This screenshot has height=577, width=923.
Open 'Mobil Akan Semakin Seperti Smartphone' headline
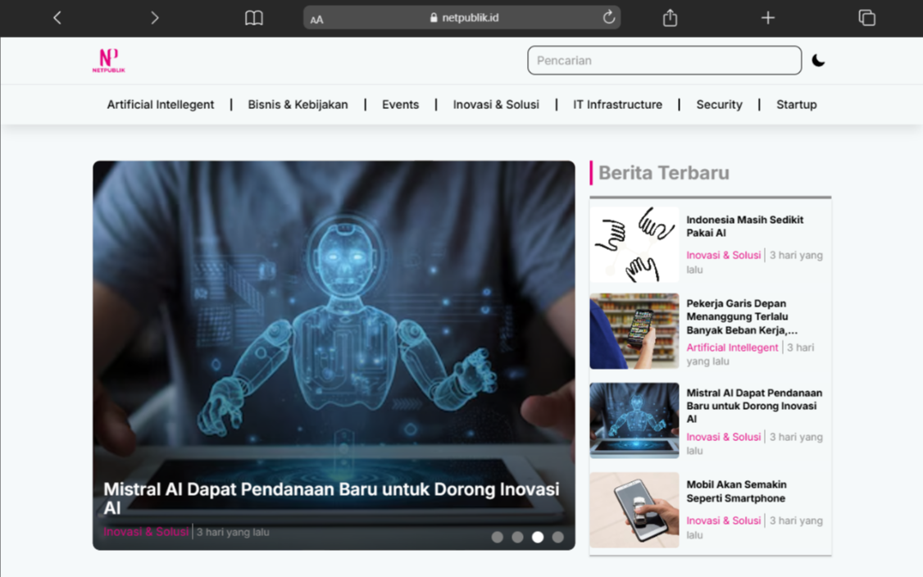click(736, 491)
